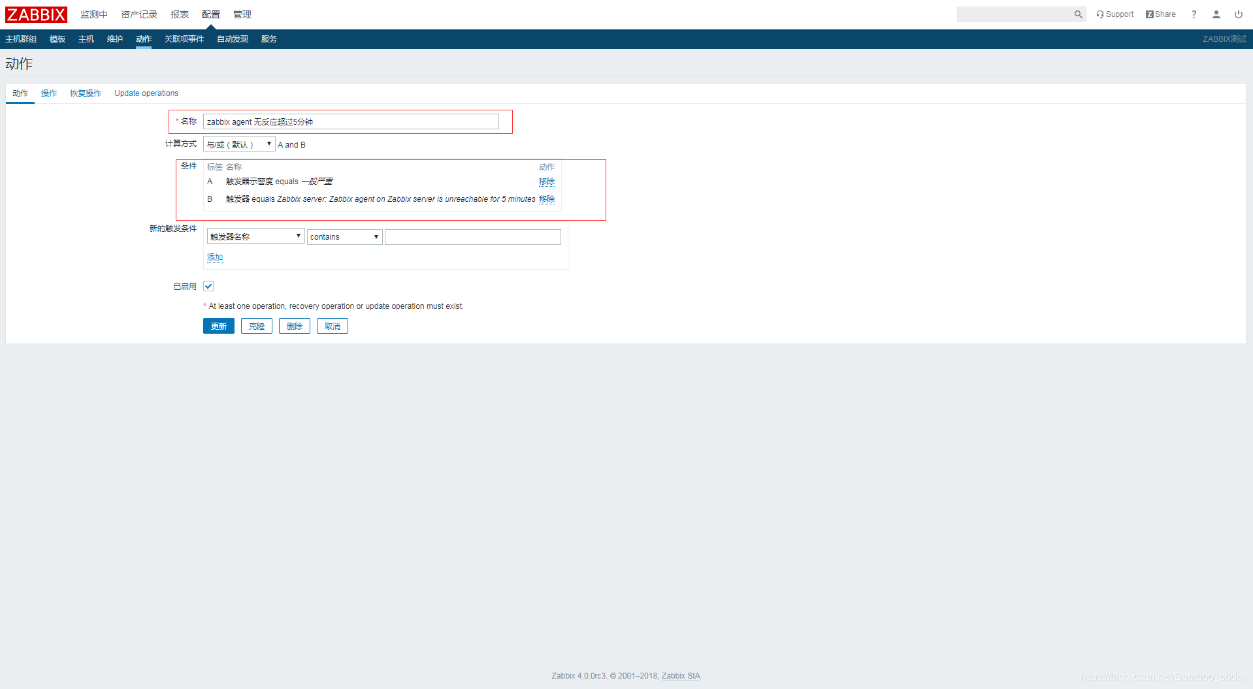Switch to the 恢复操作 tab
This screenshot has height=689, width=1253.
pyautogui.click(x=86, y=93)
